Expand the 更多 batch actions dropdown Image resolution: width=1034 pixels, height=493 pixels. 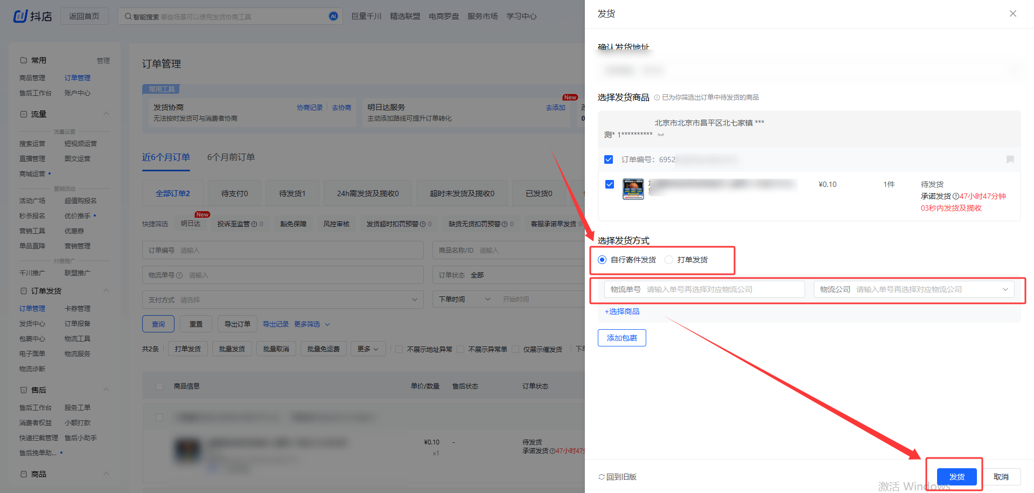click(x=368, y=349)
